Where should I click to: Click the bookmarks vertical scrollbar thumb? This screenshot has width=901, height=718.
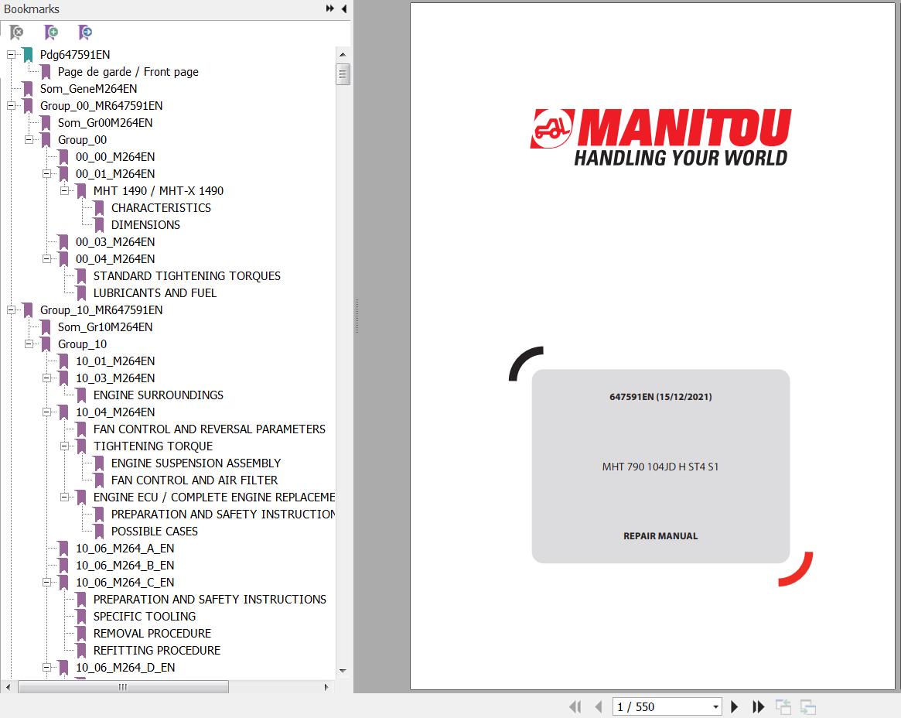(343, 74)
